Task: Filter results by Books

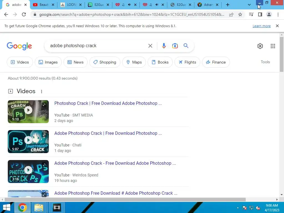Action: click(160, 62)
